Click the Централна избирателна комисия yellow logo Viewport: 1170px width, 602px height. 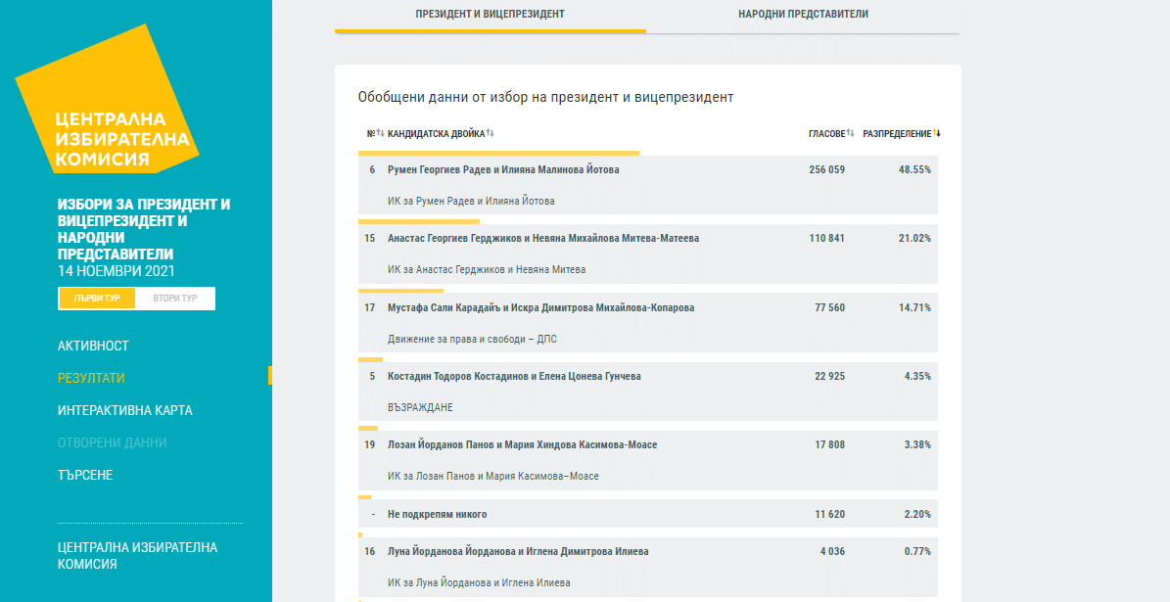(x=108, y=110)
